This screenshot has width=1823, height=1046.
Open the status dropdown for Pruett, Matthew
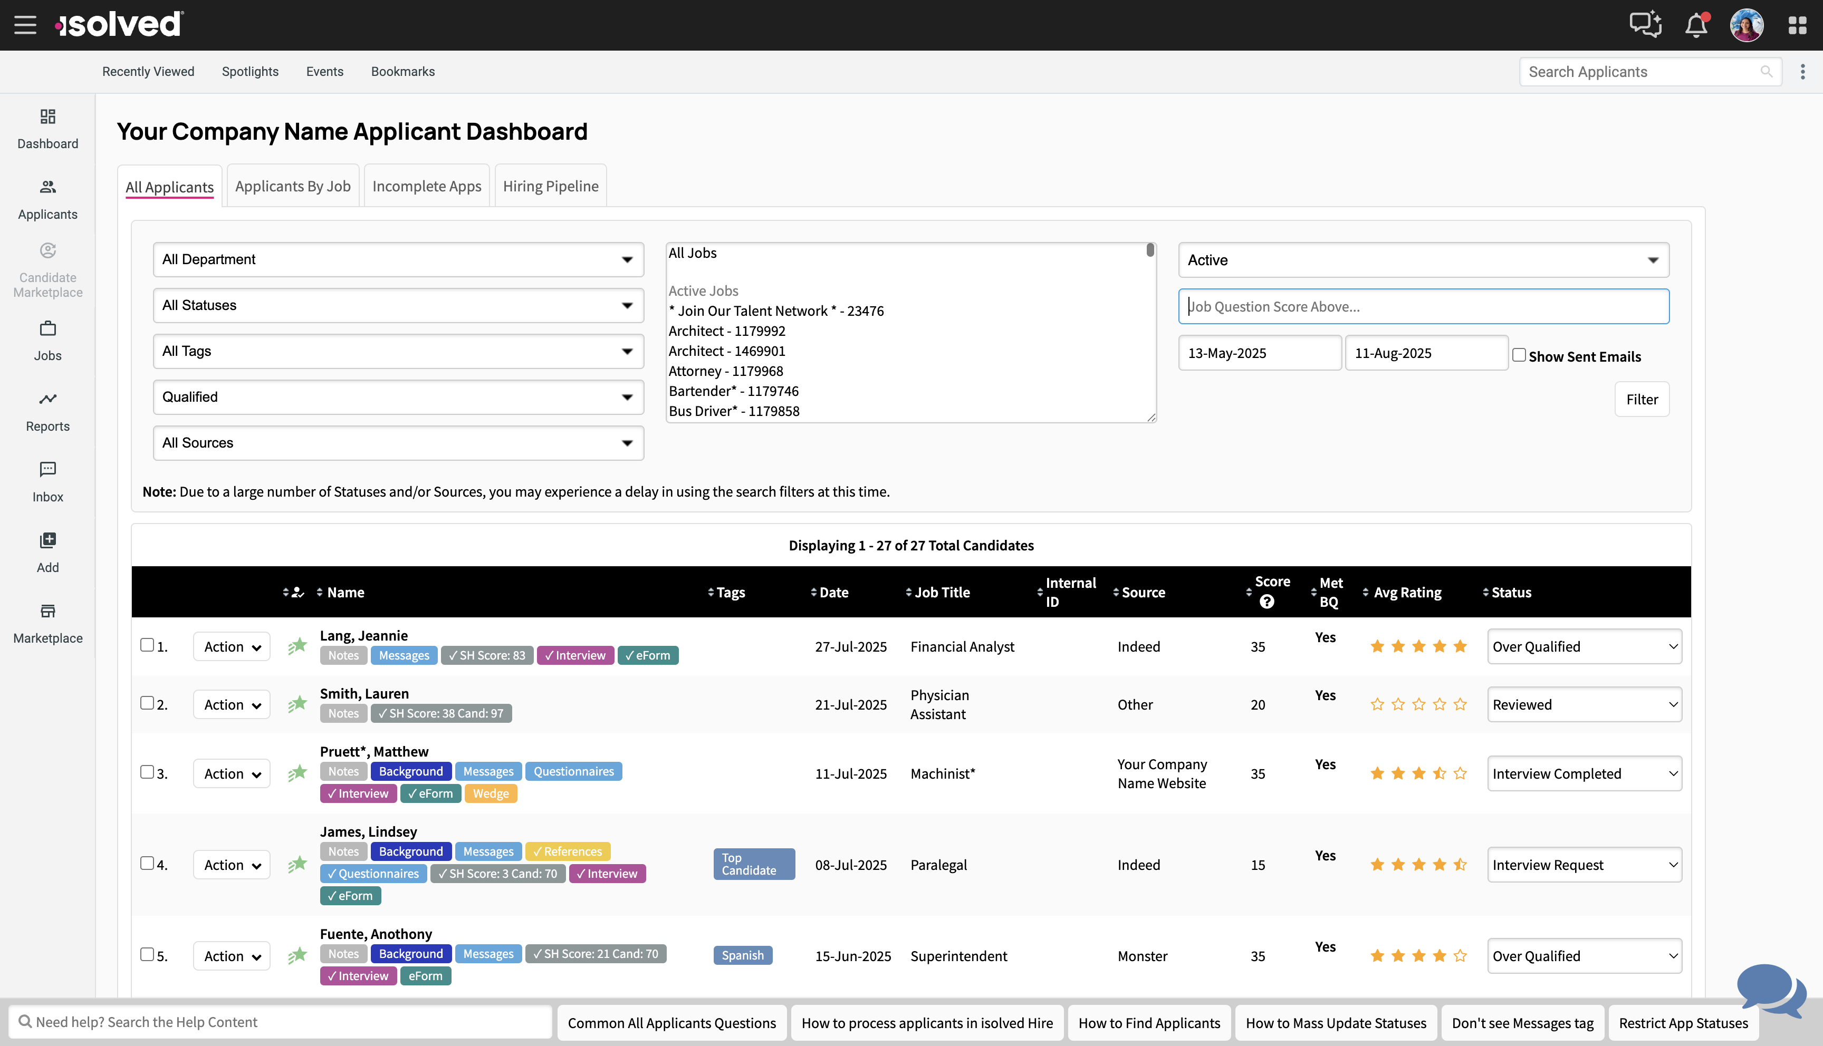1585,774
